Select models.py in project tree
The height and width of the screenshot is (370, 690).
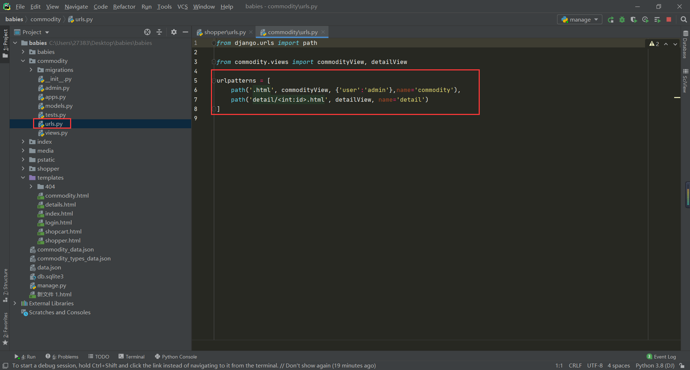click(59, 106)
